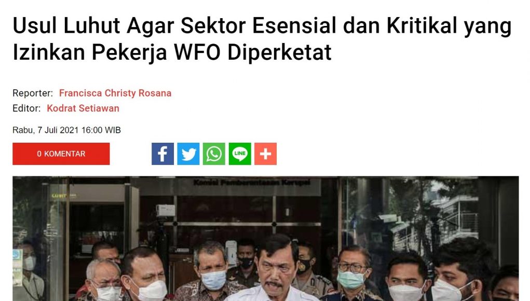This screenshot has height=301, width=530.
Task: Click the unmasked man in the white shirt
Action: (x=273, y=270)
